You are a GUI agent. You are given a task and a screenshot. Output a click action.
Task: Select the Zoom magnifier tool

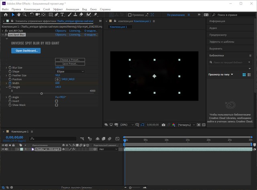tap(24, 15)
